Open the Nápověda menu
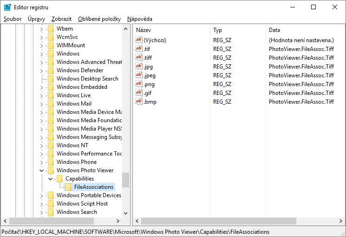346x237 pixels. [x=139, y=19]
